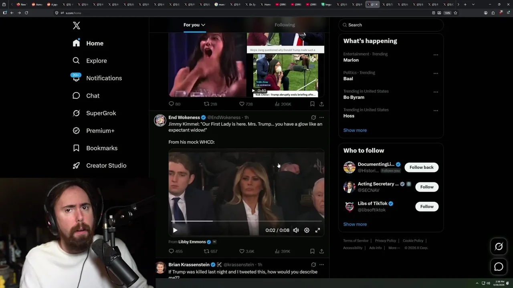Bookmark the post with 206K views
Screen dimensions: 513x288
pos(312,104)
